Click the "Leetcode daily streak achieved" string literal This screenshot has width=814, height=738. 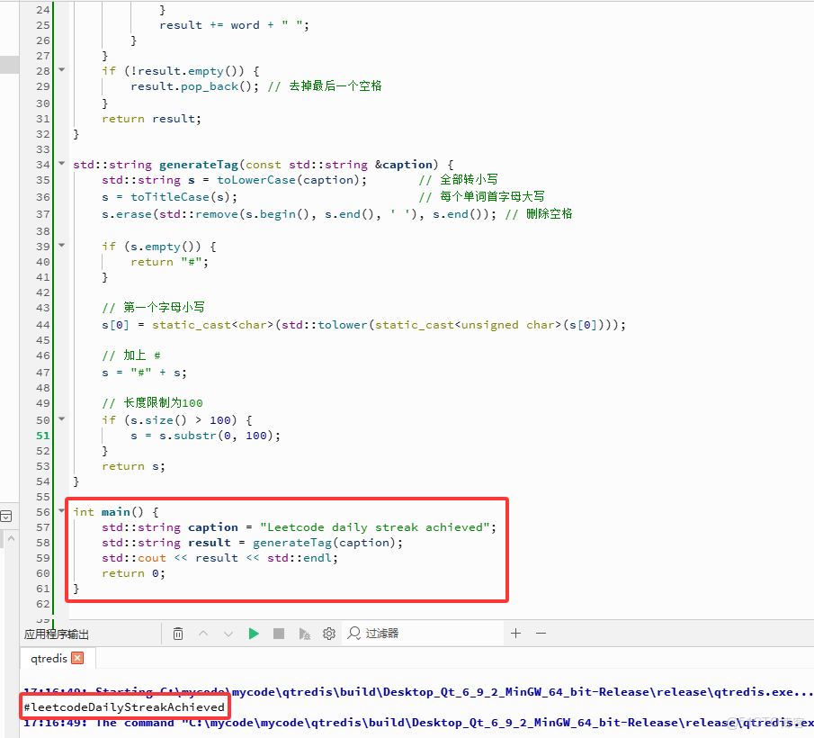tap(374, 527)
